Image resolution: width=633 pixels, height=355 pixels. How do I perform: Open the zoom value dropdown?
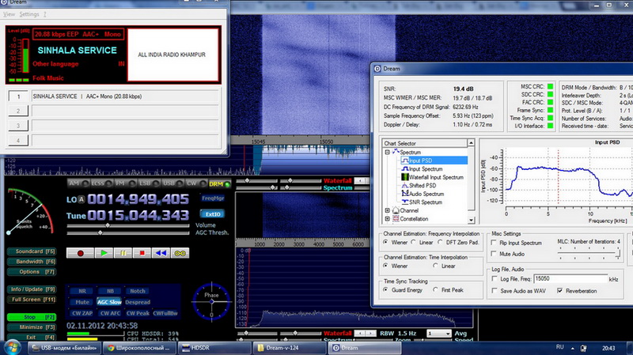447,334
